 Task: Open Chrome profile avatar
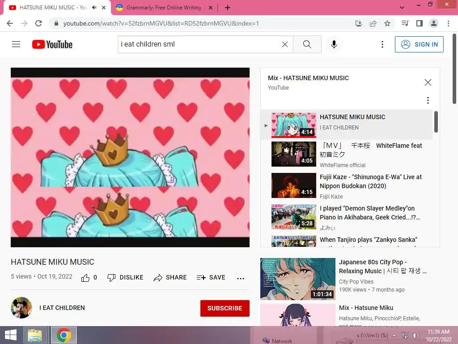point(434,23)
